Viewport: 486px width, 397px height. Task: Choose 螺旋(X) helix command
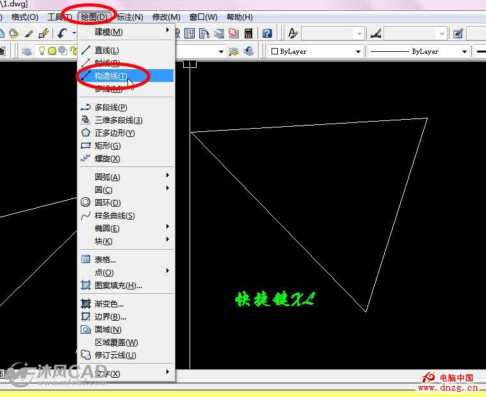coord(126,158)
